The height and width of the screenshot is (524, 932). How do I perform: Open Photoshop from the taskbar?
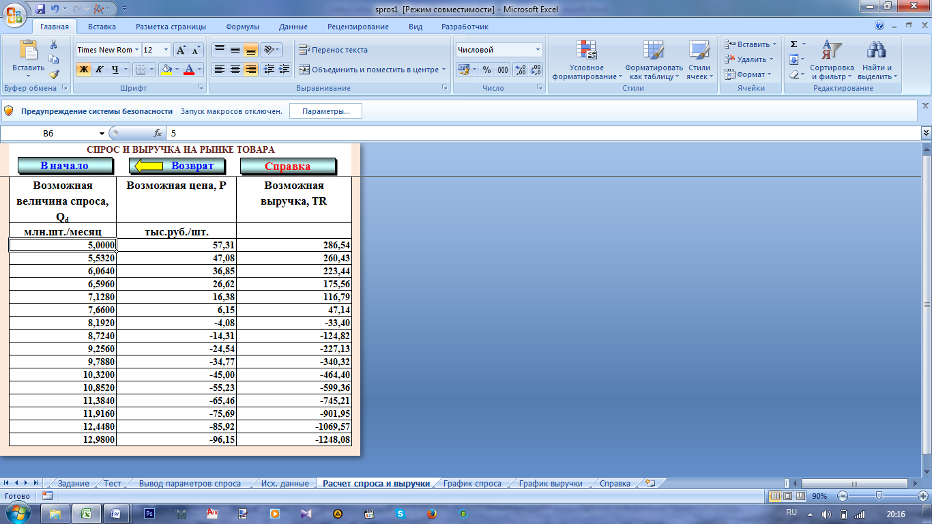(149, 513)
